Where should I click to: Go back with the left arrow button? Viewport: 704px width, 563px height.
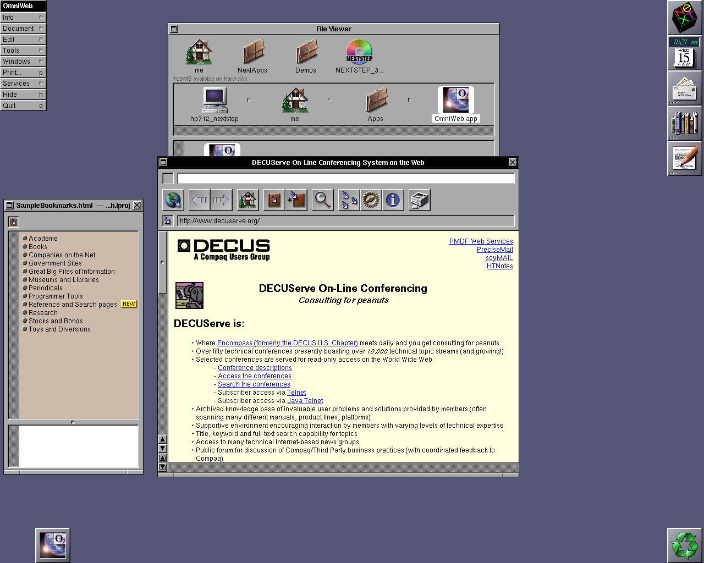[x=200, y=200]
